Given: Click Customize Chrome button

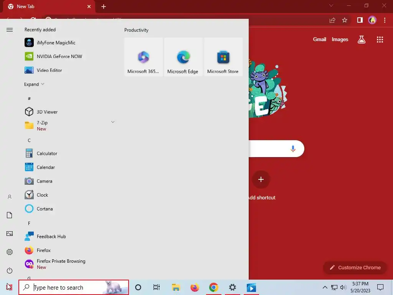Looking at the screenshot, I should pyautogui.click(x=355, y=268).
